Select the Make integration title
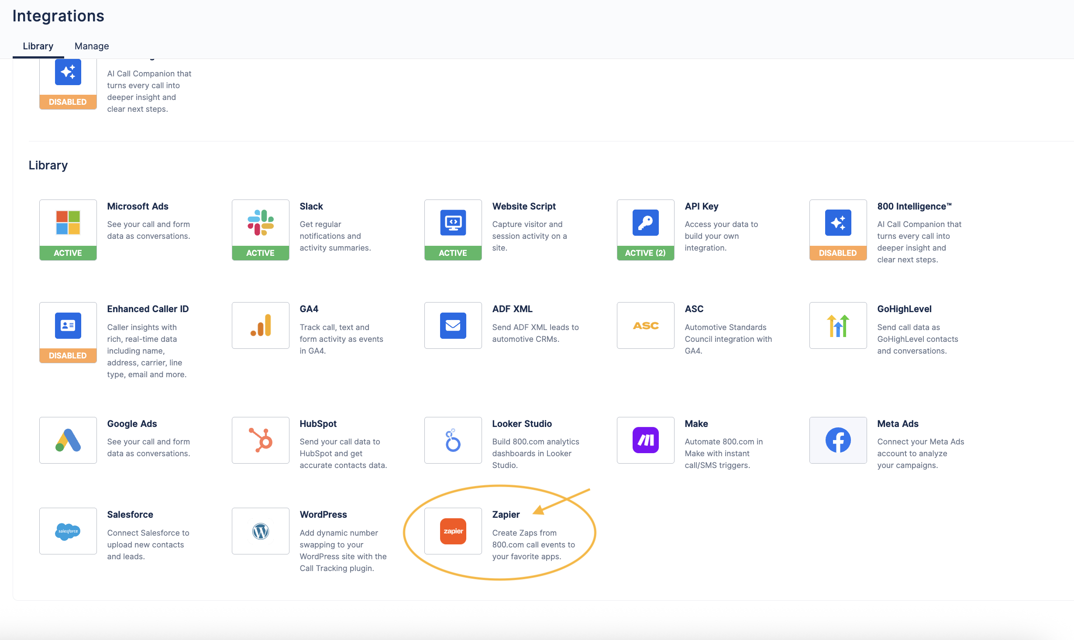1074x640 pixels. tap(696, 424)
